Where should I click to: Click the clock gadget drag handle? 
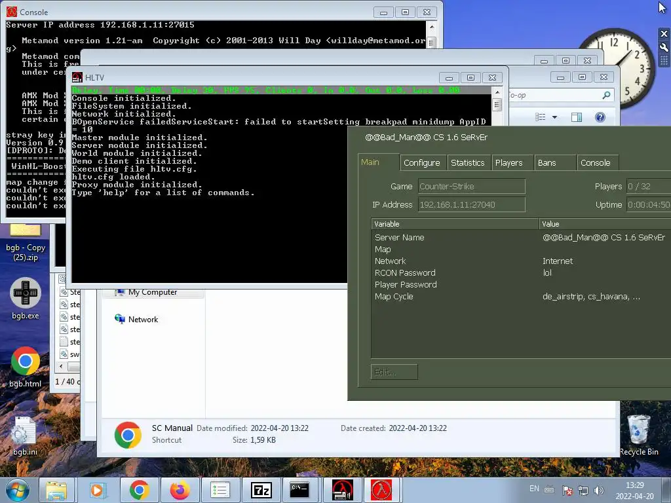[664, 61]
